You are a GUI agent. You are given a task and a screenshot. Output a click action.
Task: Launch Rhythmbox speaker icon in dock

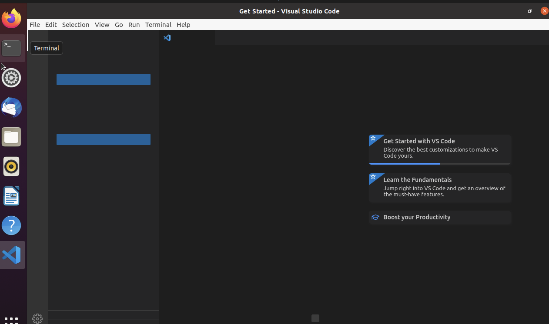click(11, 166)
